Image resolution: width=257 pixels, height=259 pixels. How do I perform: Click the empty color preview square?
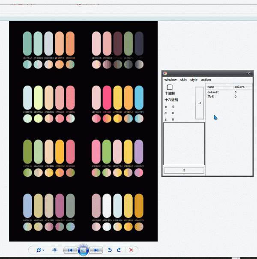170,87
